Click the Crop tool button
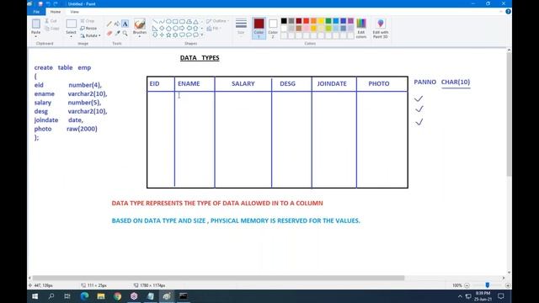 (88, 21)
